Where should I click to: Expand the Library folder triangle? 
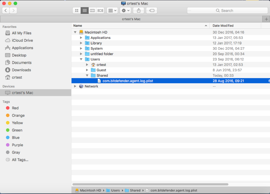[81, 43]
